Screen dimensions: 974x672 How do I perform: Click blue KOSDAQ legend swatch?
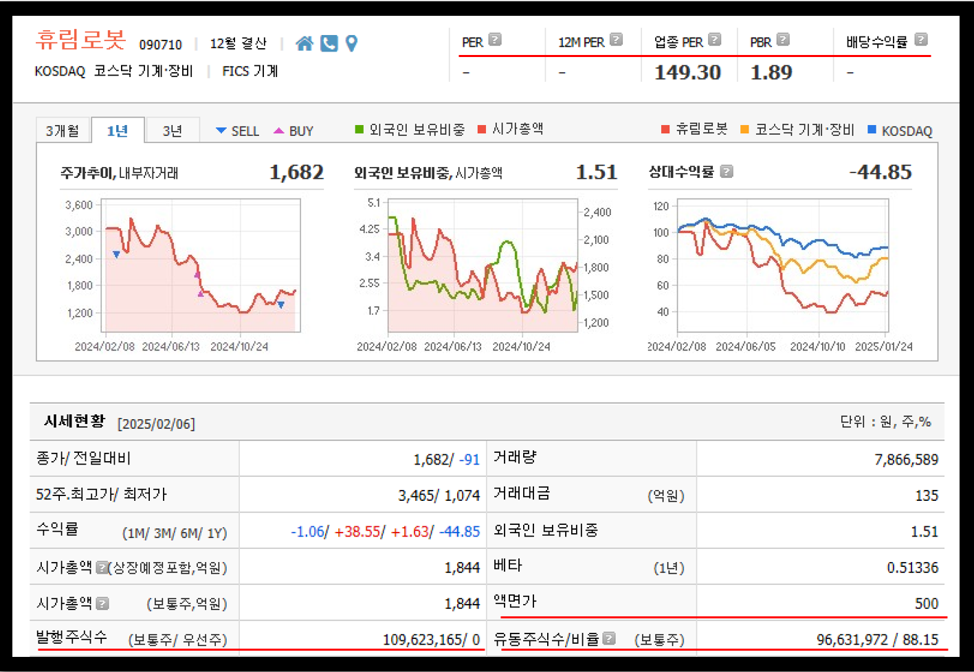[x=872, y=129]
